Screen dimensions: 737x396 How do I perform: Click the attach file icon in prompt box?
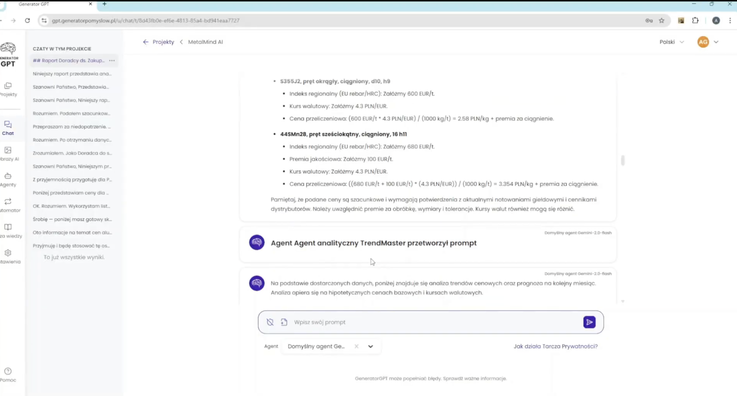point(284,322)
